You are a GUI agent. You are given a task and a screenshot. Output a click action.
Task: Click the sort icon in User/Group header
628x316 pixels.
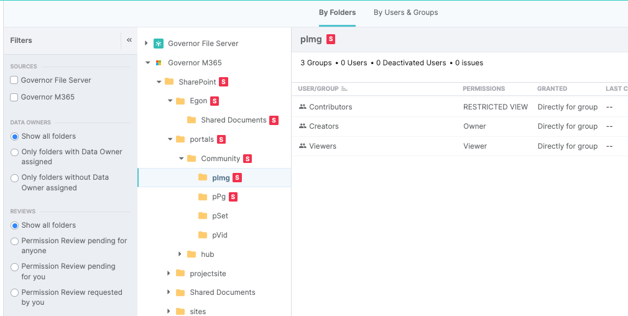[x=344, y=89]
